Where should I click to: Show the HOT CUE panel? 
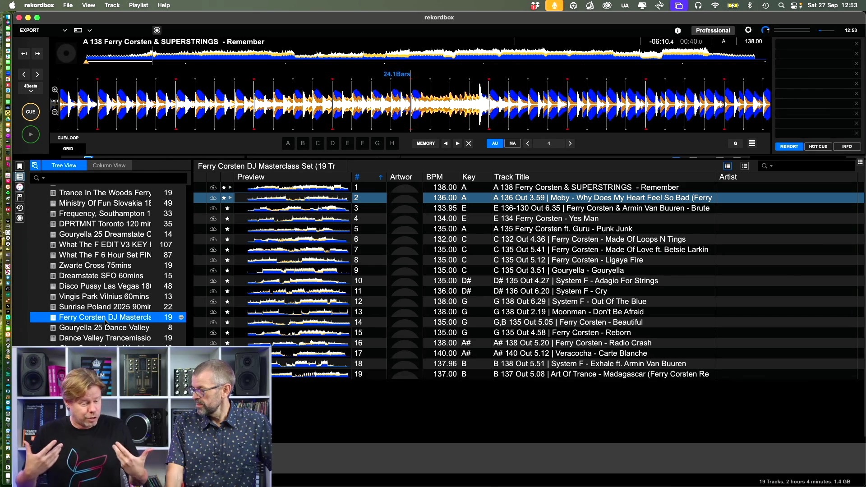pyautogui.click(x=818, y=147)
